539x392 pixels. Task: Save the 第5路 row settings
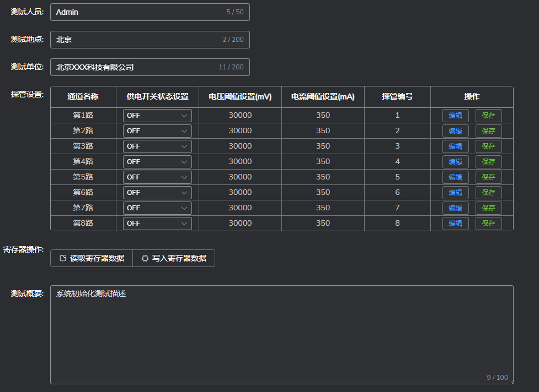(488, 177)
